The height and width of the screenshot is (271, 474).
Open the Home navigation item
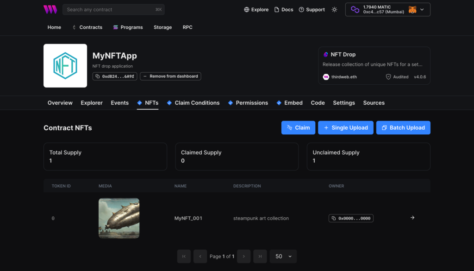pos(54,27)
